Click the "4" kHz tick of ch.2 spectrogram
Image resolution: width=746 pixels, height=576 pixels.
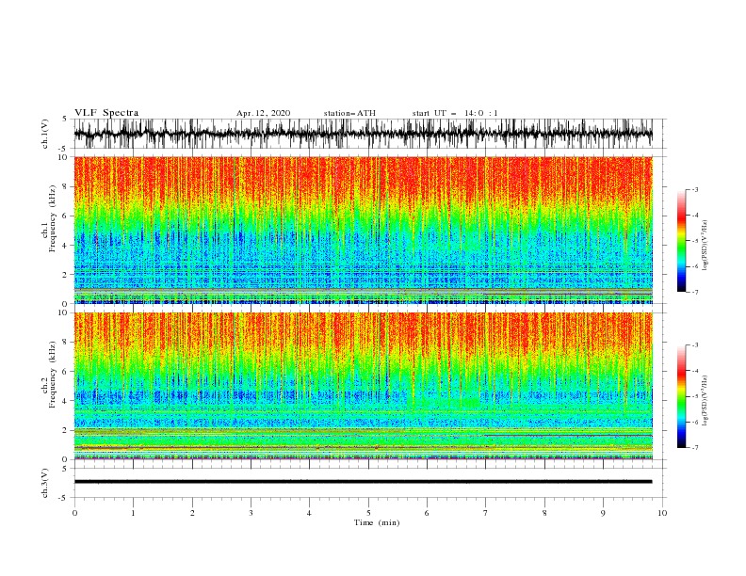pos(66,401)
